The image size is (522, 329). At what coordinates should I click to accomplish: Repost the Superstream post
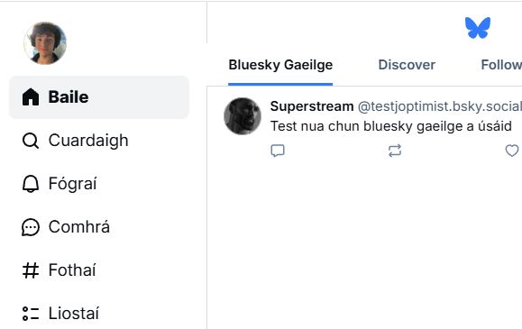point(395,151)
